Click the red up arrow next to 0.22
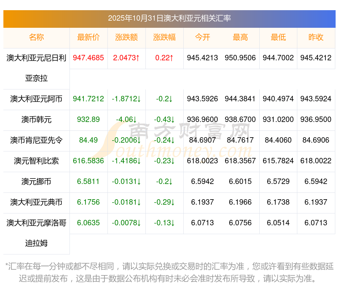The width and height of the screenshot is (339, 289). tap(172, 58)
